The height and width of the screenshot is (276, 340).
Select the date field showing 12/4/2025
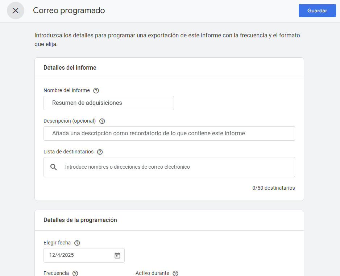point(78,255)
